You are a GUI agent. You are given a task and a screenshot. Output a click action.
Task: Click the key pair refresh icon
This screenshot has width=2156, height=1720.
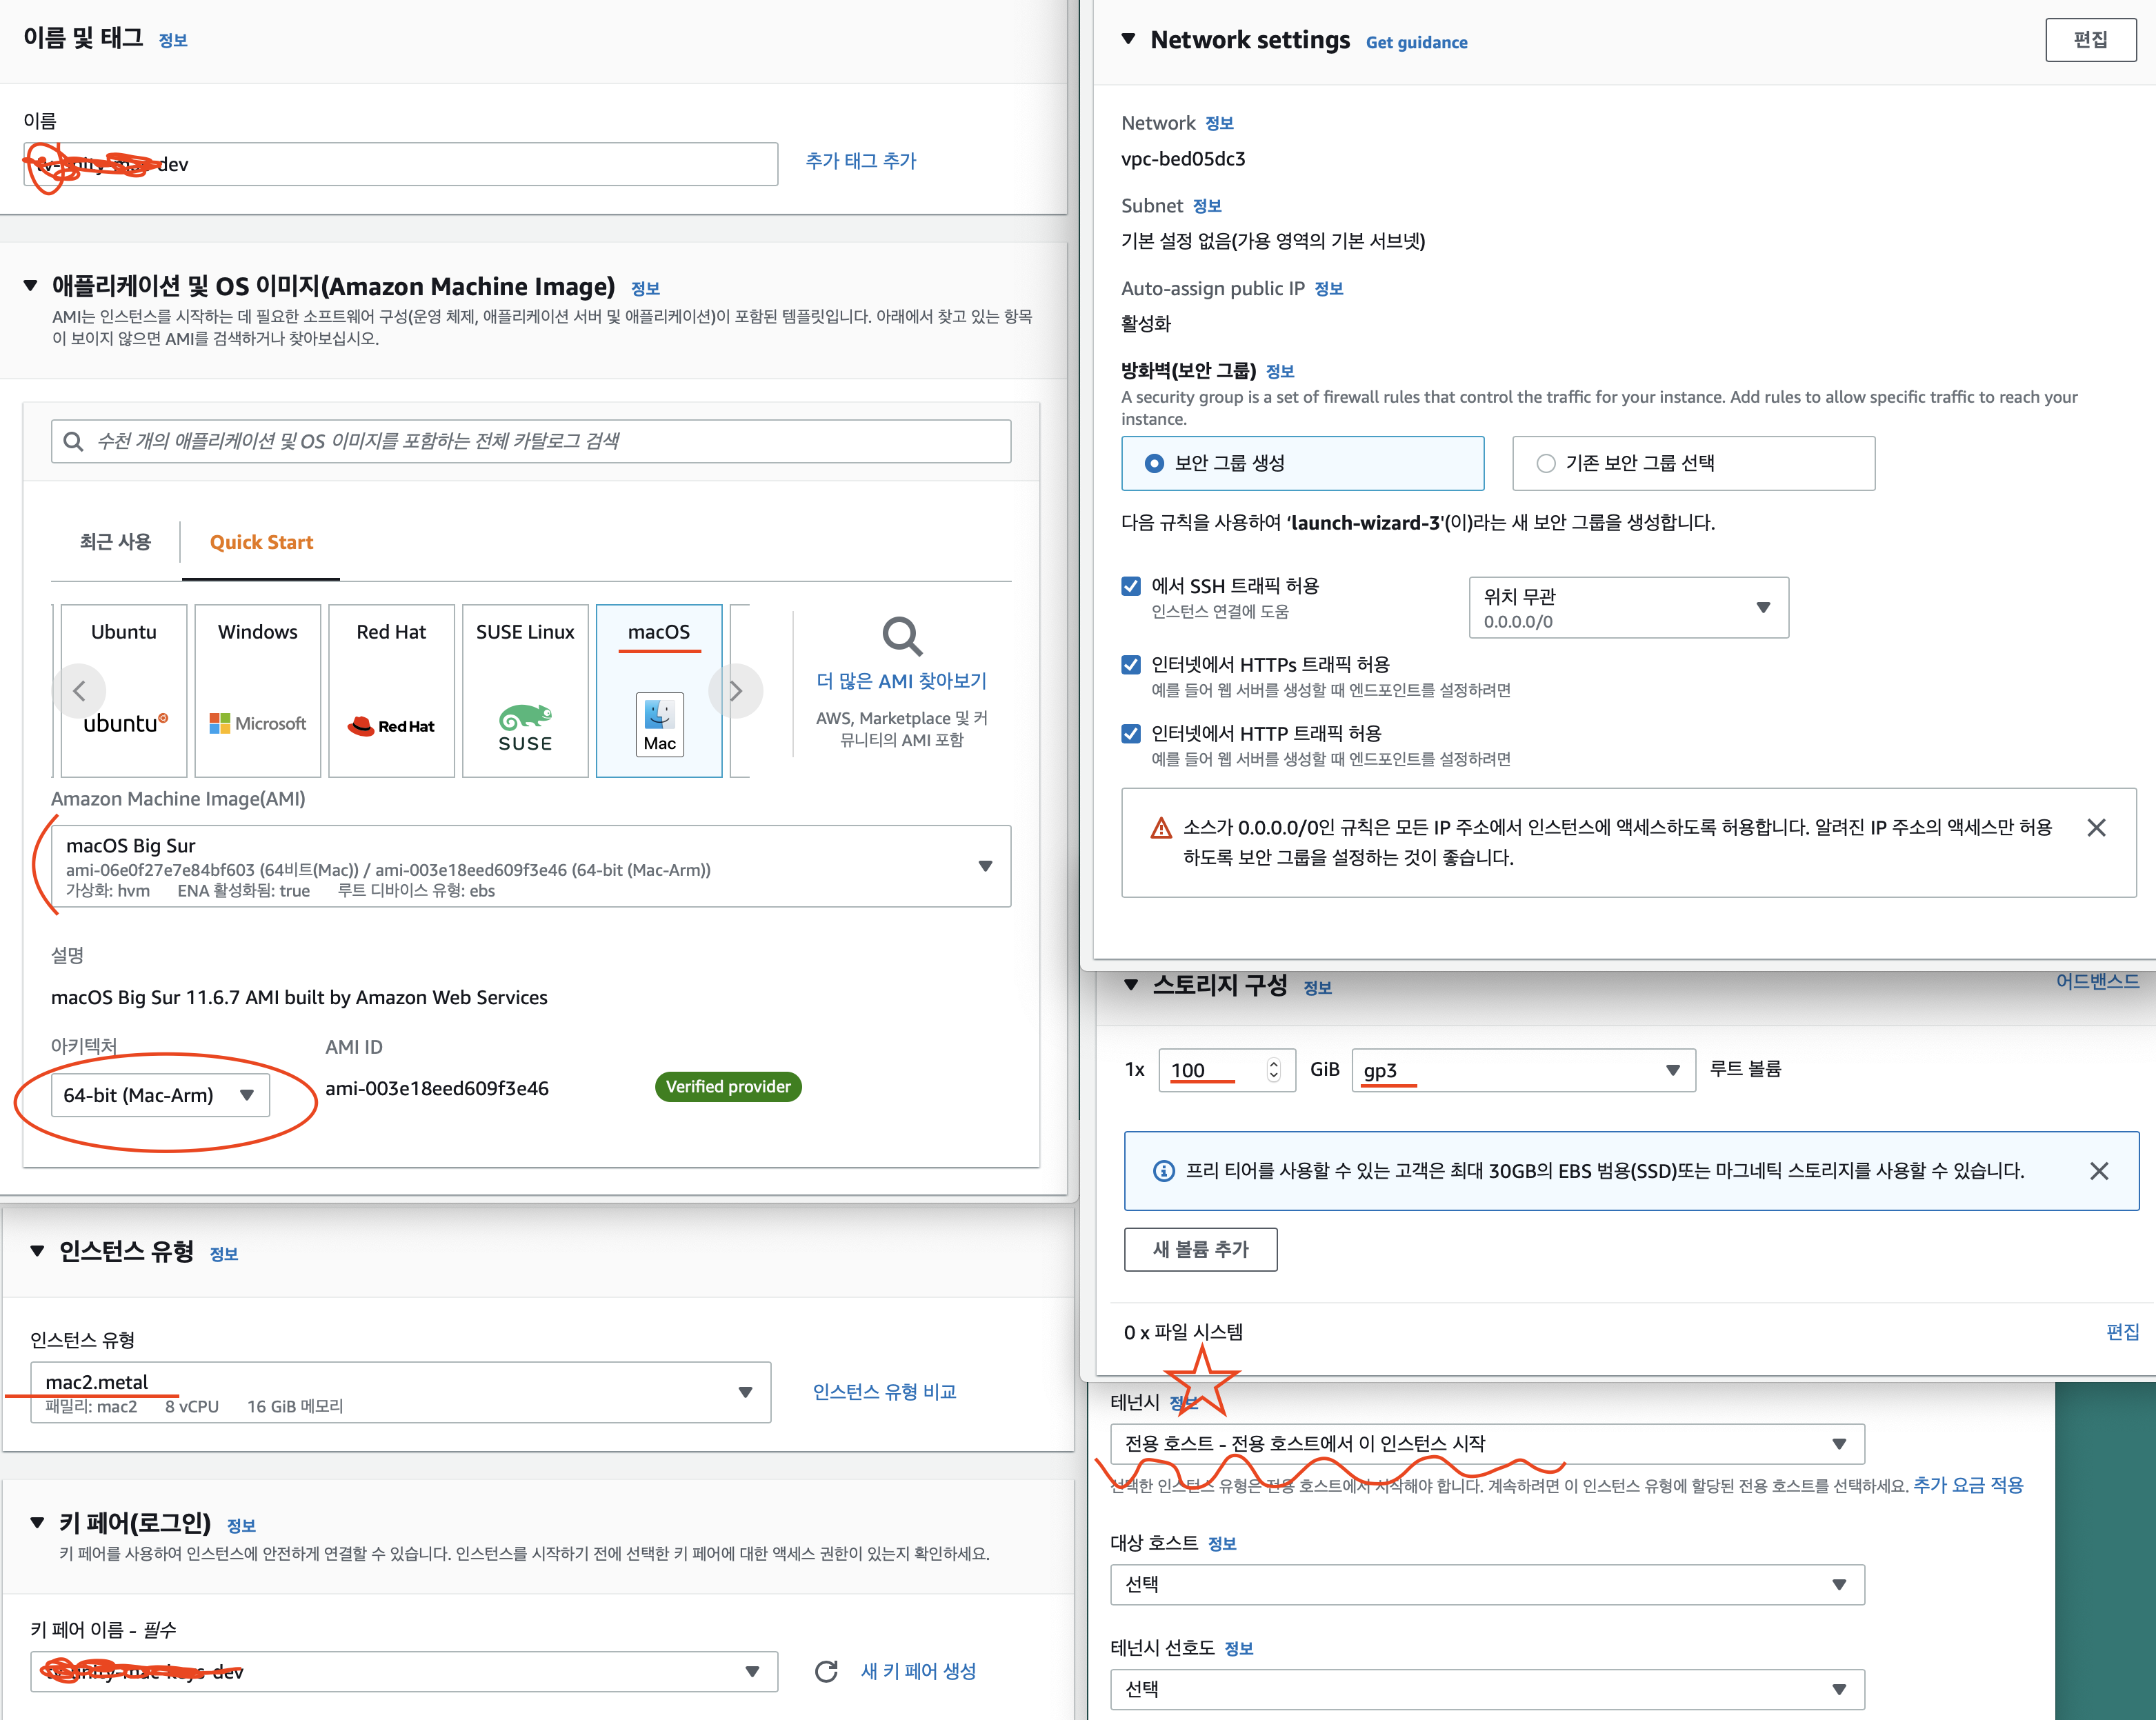click(x=826, y=1671)
